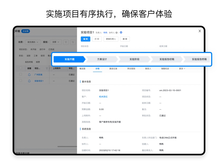Close the 实验项目1 detail panel

(200, 31)
